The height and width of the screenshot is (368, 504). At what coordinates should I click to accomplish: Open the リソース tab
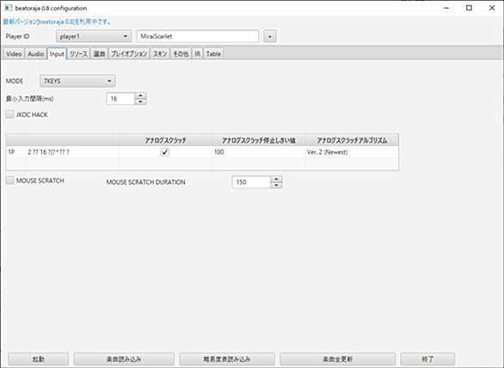(x=78, y=54)
